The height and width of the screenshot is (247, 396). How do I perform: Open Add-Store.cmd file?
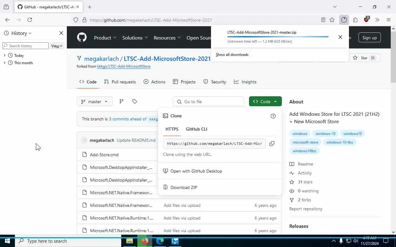click(x=104, y=155)
